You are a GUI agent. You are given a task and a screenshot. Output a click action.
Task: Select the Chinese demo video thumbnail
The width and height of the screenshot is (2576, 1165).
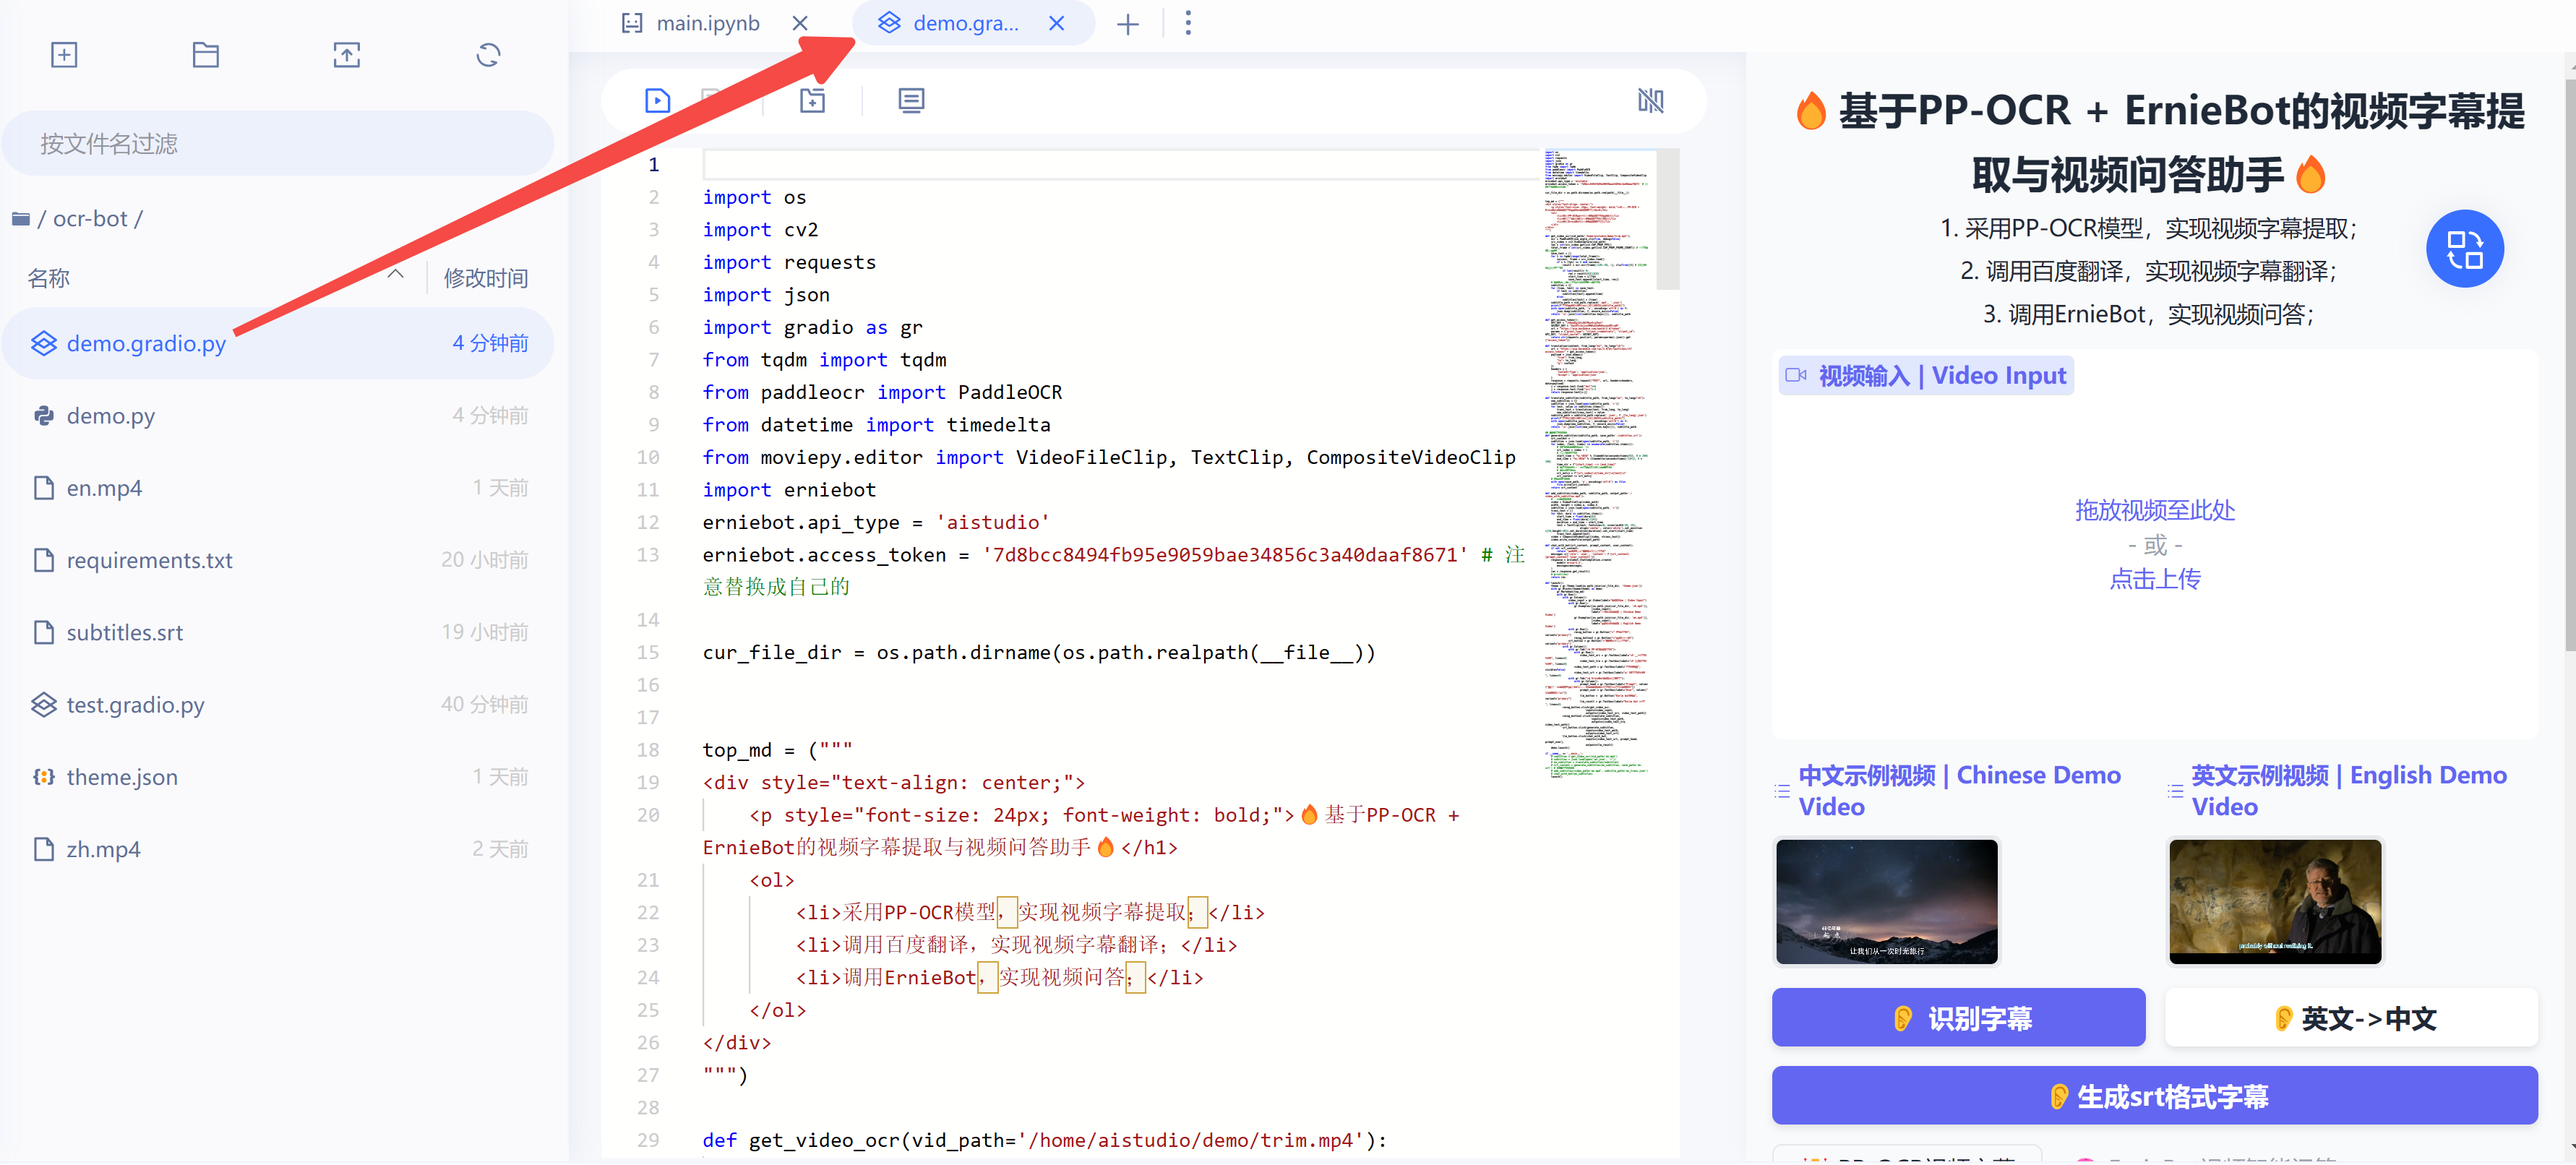[1886, 901]
